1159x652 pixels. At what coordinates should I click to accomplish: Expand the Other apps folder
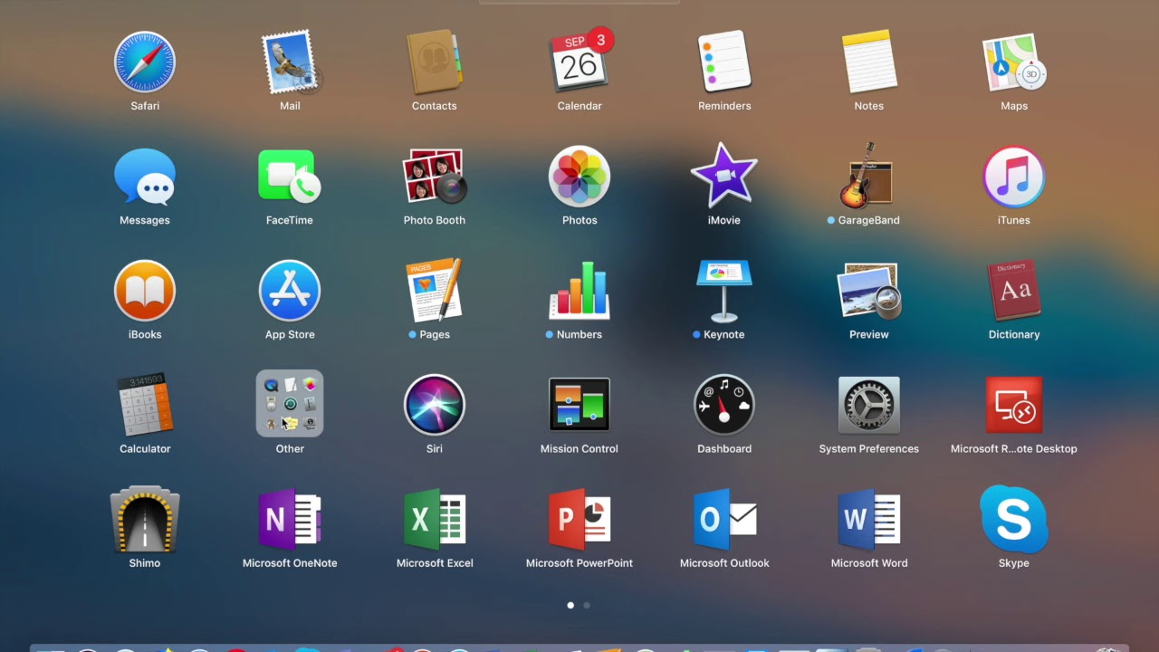click(x=290, y=404)
